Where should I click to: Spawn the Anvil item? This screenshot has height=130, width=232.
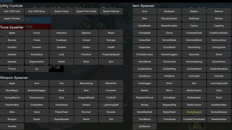(144, 11)
